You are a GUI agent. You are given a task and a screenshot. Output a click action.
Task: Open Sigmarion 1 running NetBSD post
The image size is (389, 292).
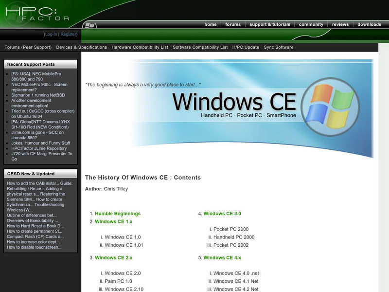(38, 95)
